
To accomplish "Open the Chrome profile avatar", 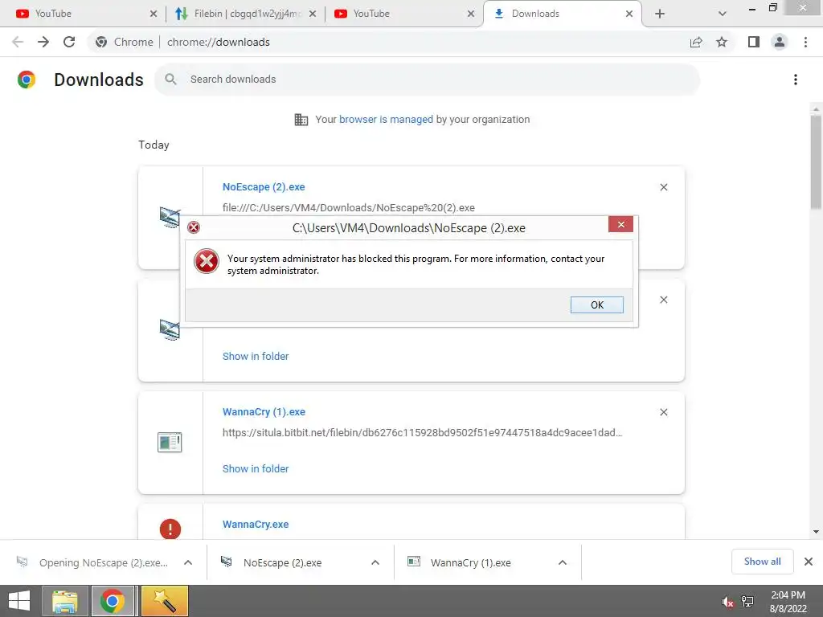I will pos(780,42).
